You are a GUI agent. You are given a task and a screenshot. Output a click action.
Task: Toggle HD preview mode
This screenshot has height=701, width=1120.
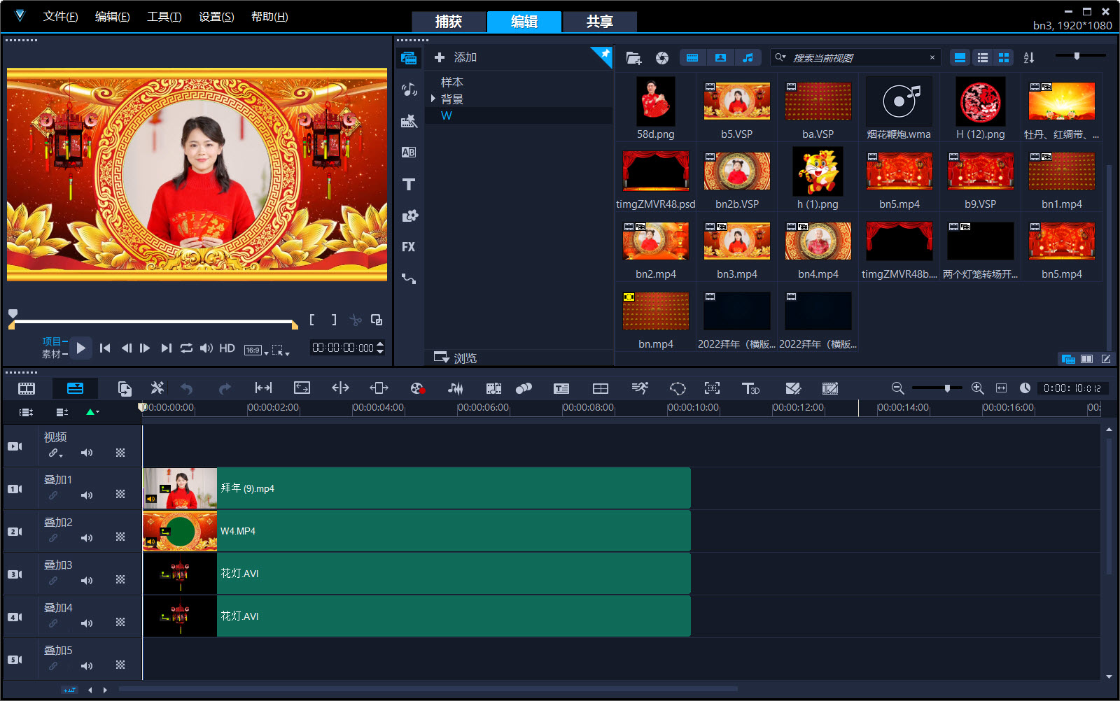click(227, 348)
